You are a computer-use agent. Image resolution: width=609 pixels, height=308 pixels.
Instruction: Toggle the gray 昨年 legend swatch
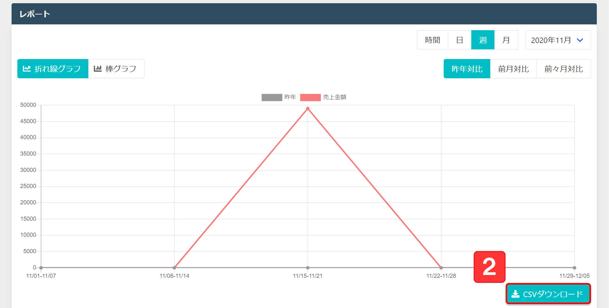pyautogui.click(x=272, y=97)
